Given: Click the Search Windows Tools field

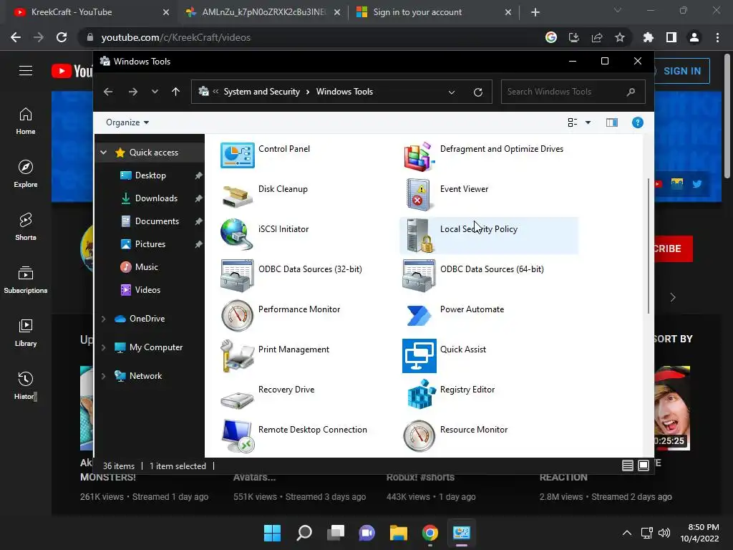Looking at the screenshot, I should pyautogui.click(x=573, y=92).
